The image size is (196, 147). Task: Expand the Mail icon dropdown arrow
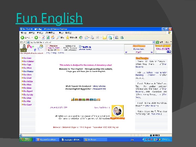[x=89, y=38]
